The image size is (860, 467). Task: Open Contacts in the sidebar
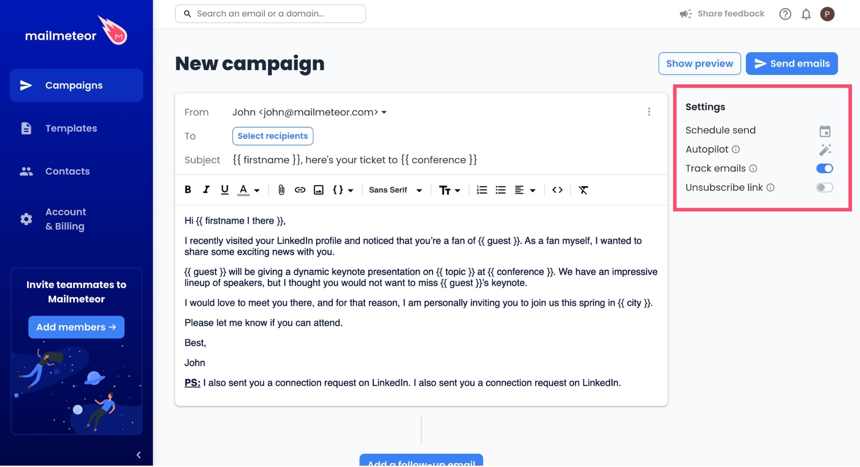click(x=67, y=171)
